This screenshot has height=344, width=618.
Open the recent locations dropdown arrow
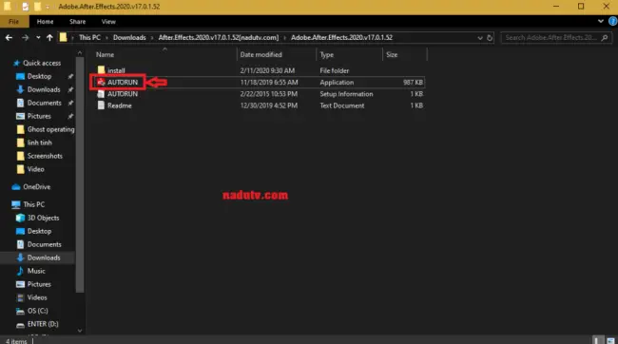tap(38, 38)
